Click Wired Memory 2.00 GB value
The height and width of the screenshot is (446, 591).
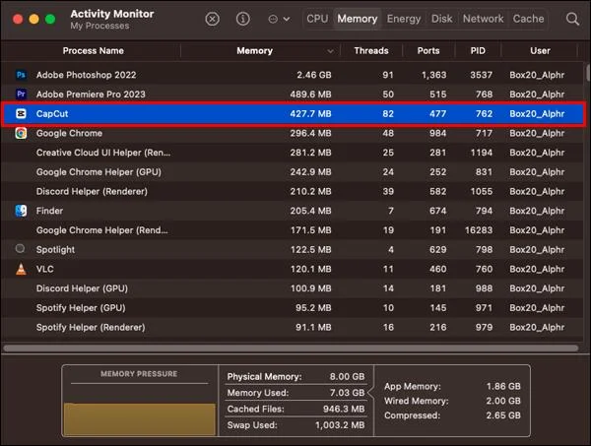tap(503, 401)
